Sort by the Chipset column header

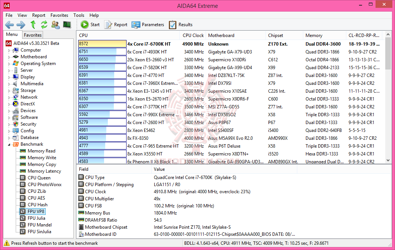[284, 36]
